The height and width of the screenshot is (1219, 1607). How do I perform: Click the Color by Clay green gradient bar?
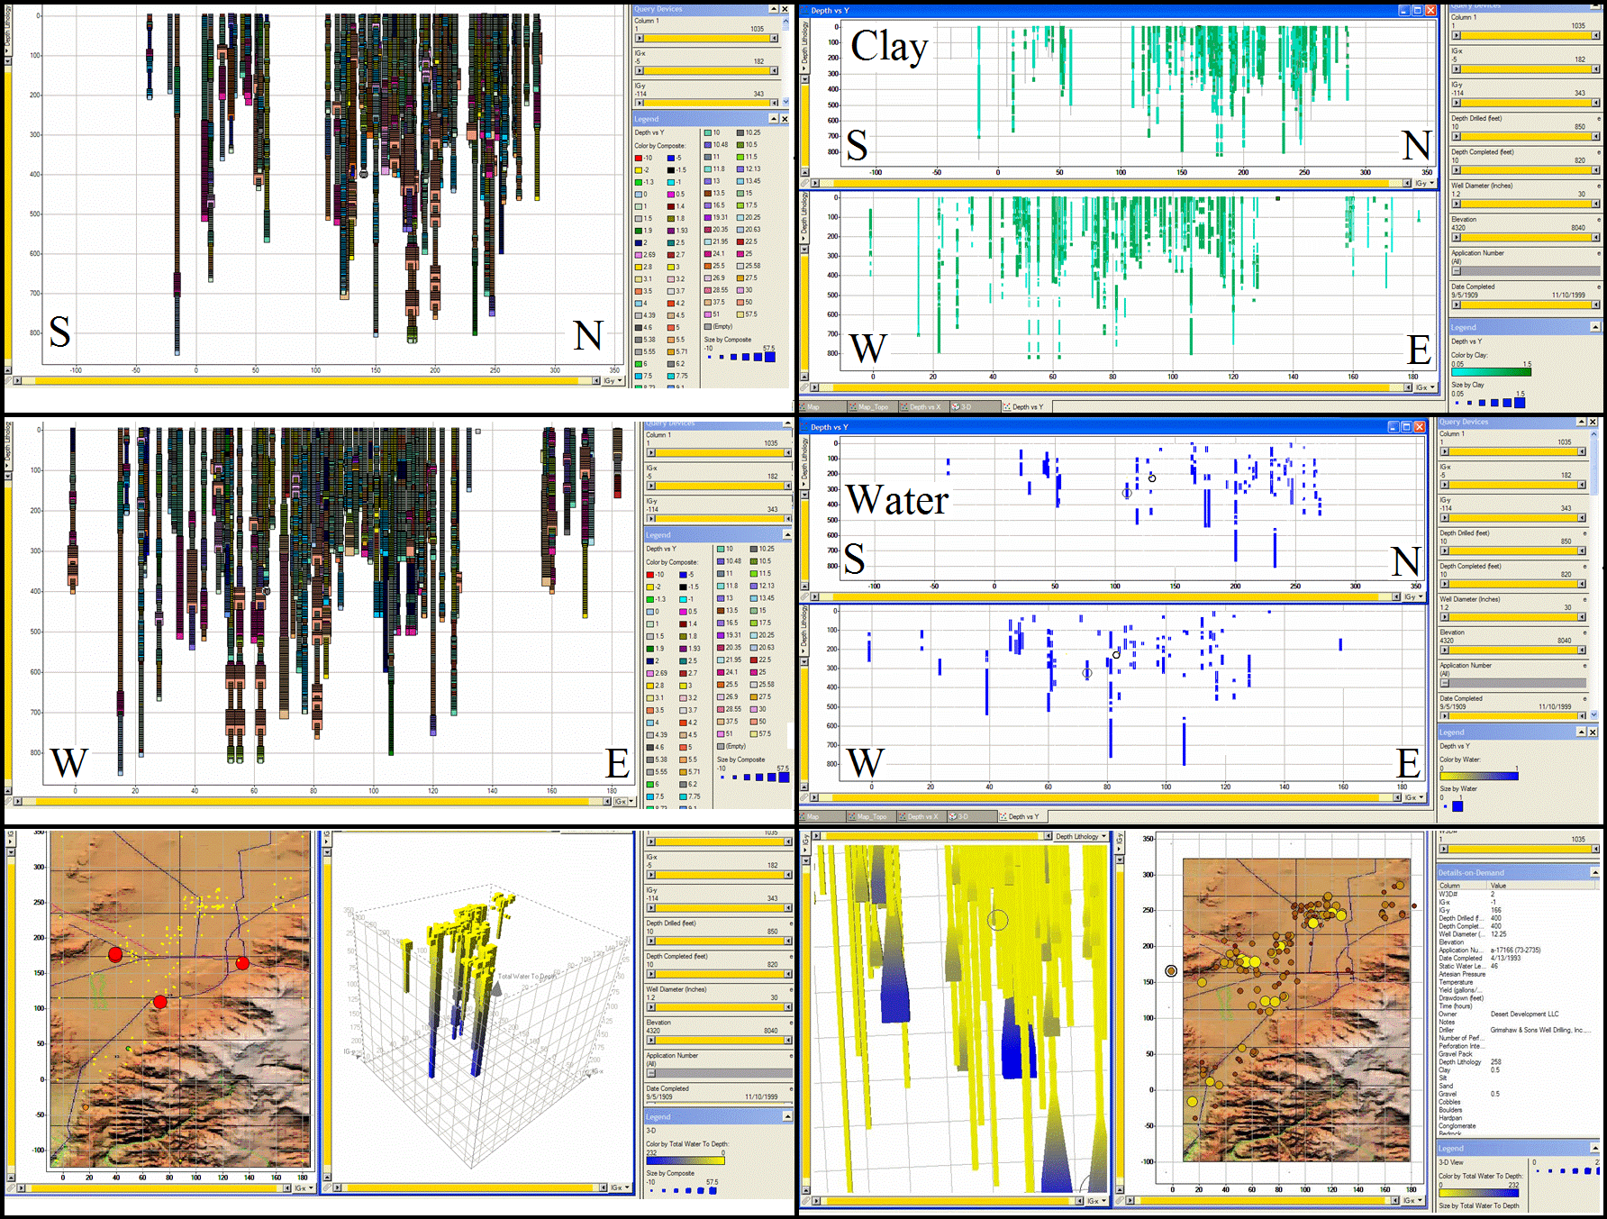pos(1491,371)
